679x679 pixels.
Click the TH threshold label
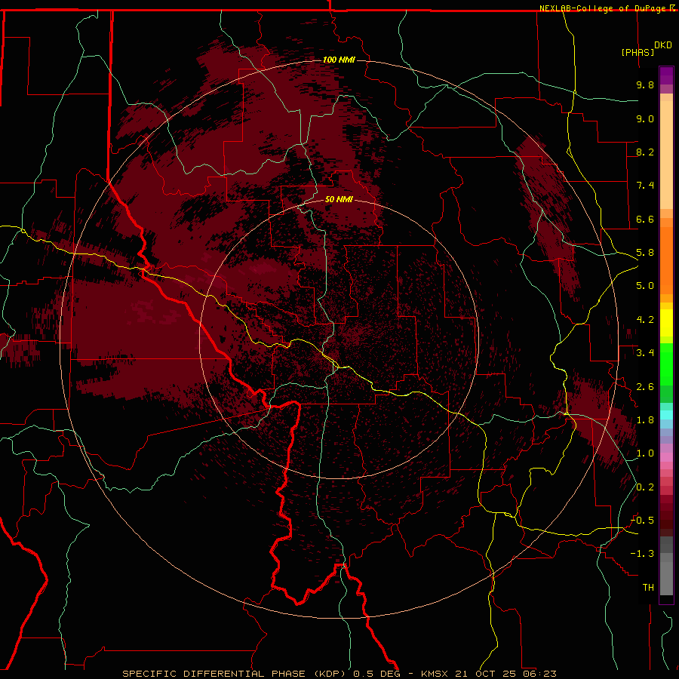[648, 588]
